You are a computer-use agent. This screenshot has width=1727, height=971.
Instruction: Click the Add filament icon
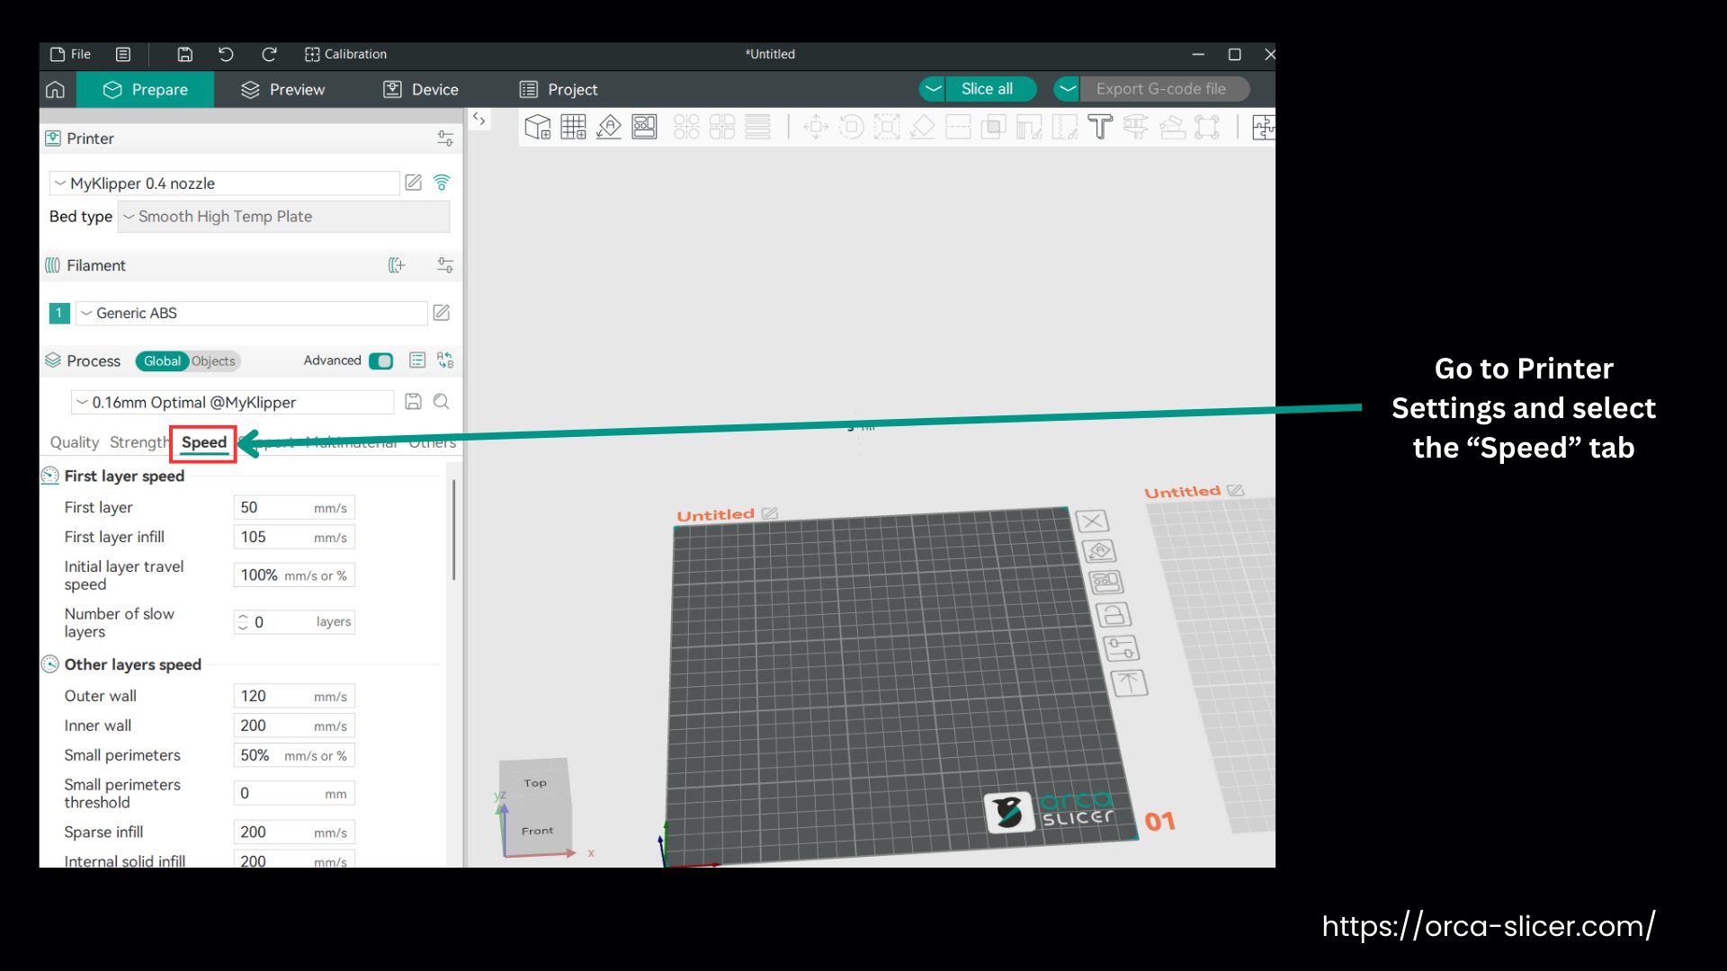coord(397,265)
